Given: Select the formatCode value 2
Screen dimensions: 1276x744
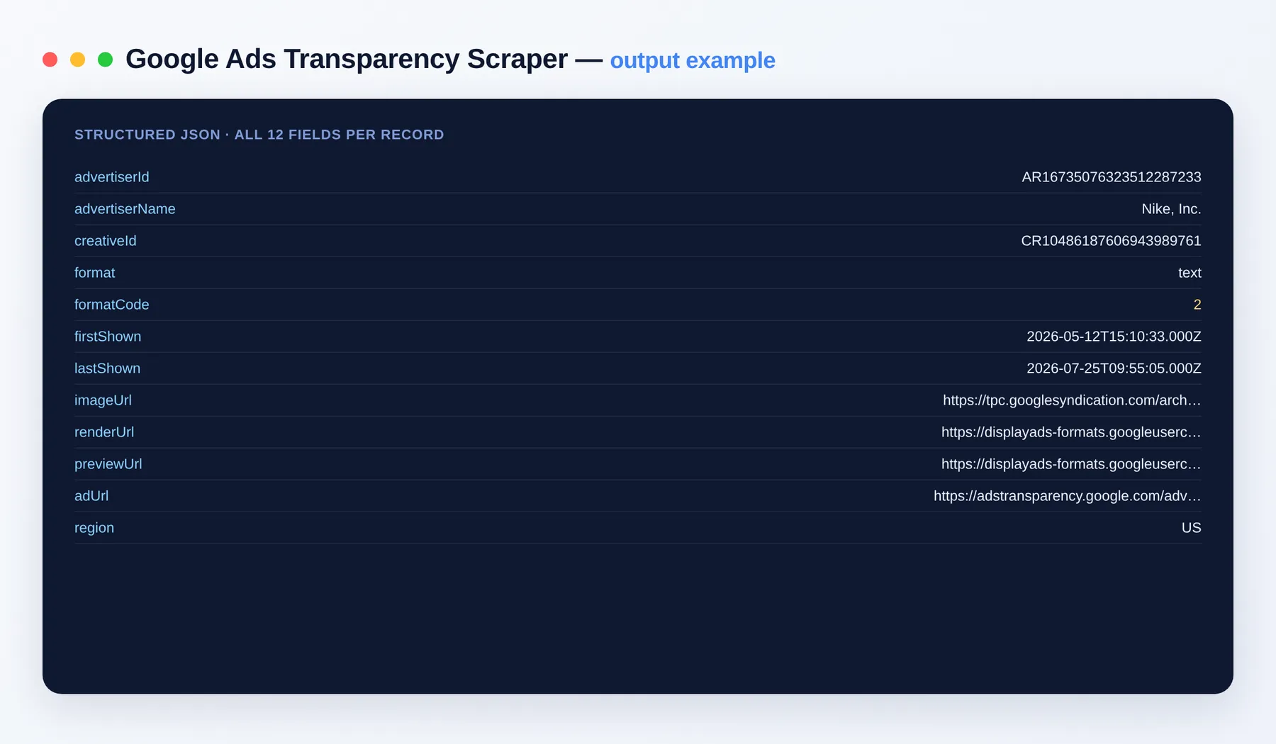Looking at the screenshot, I should pos(1197,305).
